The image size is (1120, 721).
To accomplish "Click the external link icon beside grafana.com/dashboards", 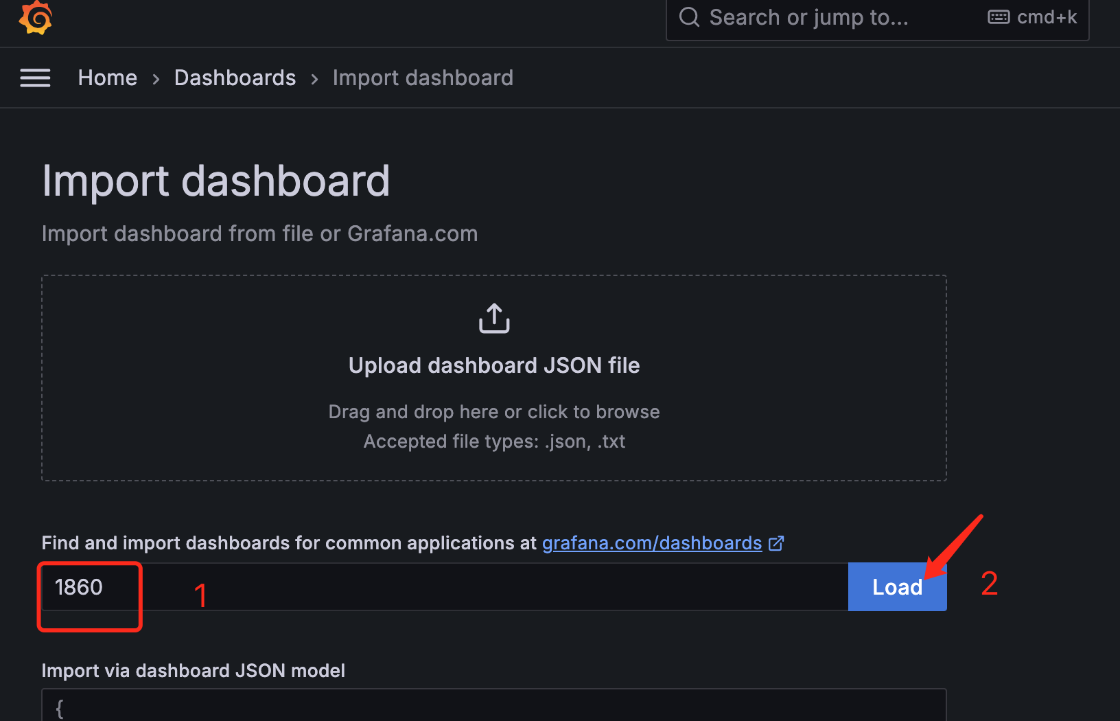I will click(x=776, y=544).
